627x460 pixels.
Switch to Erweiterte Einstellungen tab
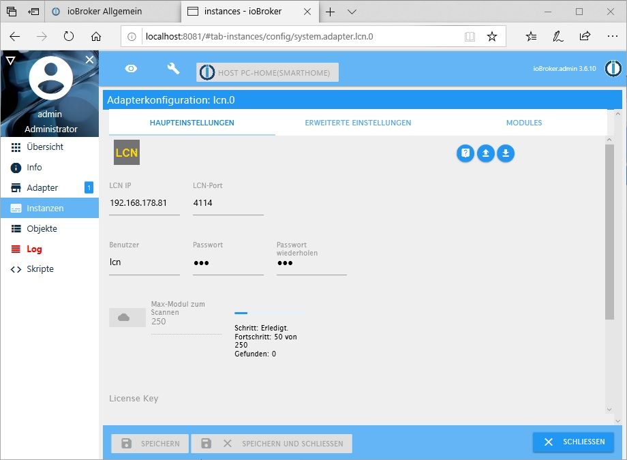tap(358, 123)
